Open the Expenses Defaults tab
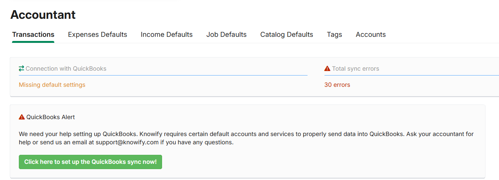The height and width of the screenshot is (180, 499). pos(98,35)
